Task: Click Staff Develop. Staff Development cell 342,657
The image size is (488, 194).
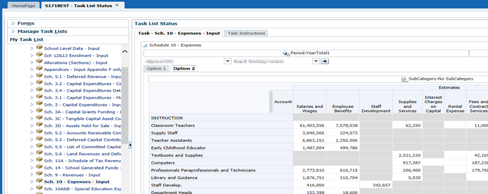Action: click(x=376, y=185)
